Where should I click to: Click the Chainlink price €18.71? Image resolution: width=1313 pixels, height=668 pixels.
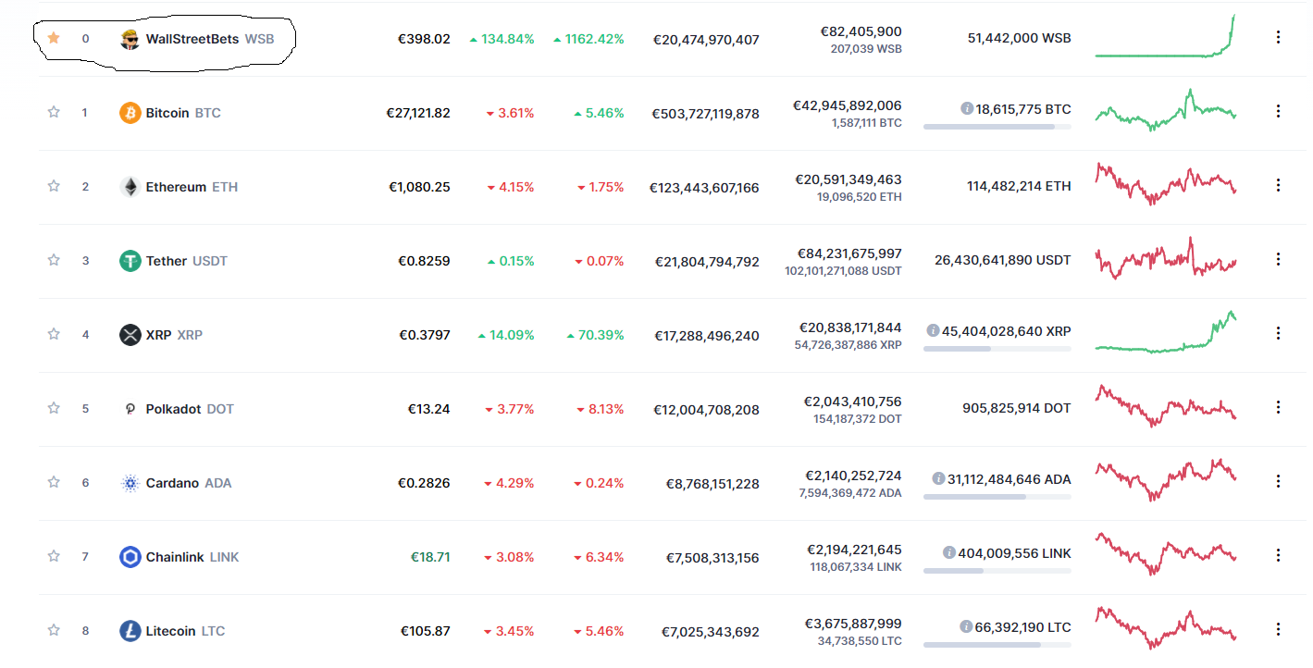(430, 557)
